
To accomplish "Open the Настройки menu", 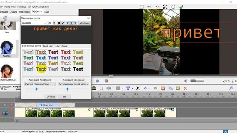I will point(10,7).
